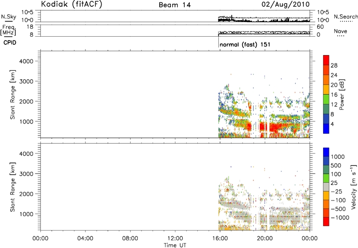Image resolution: width=358 pixels, height=248 pixels.
Task: Click the 'N.Search' legend label
Action: 345,17
